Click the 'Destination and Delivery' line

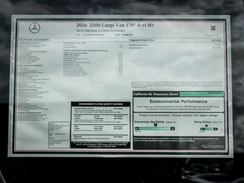pyautogui.click(x=138, y=45)
